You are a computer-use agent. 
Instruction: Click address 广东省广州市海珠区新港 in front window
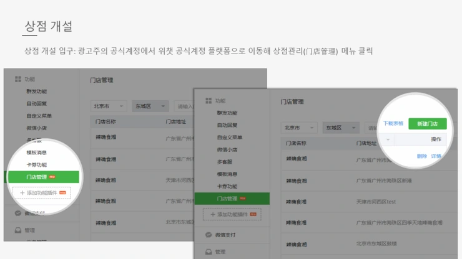pos(384,181)
